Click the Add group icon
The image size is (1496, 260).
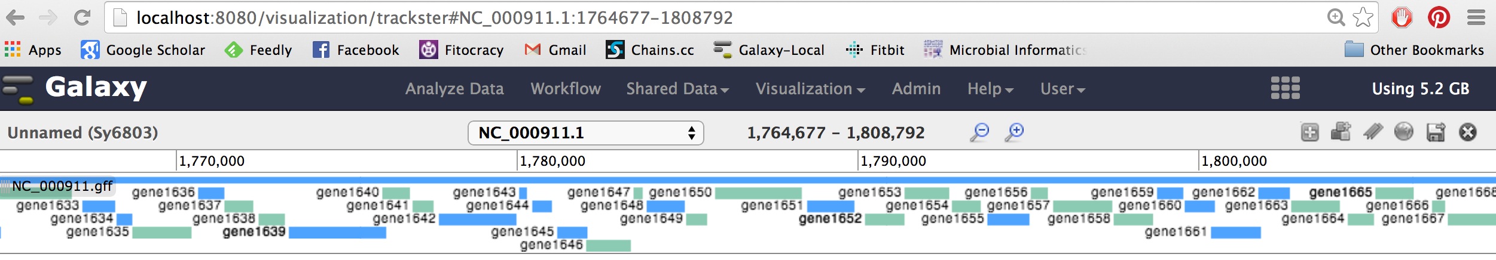tap(1341, 132)
